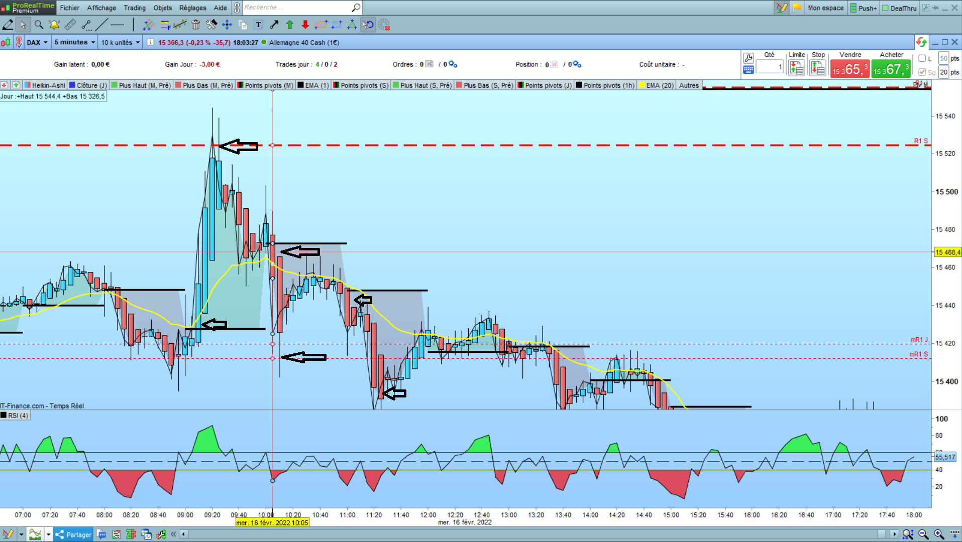Select the ruler measuring tool
Image resolution: width=962 pixels, height=542 pixels.
click(x=70, y=25)
